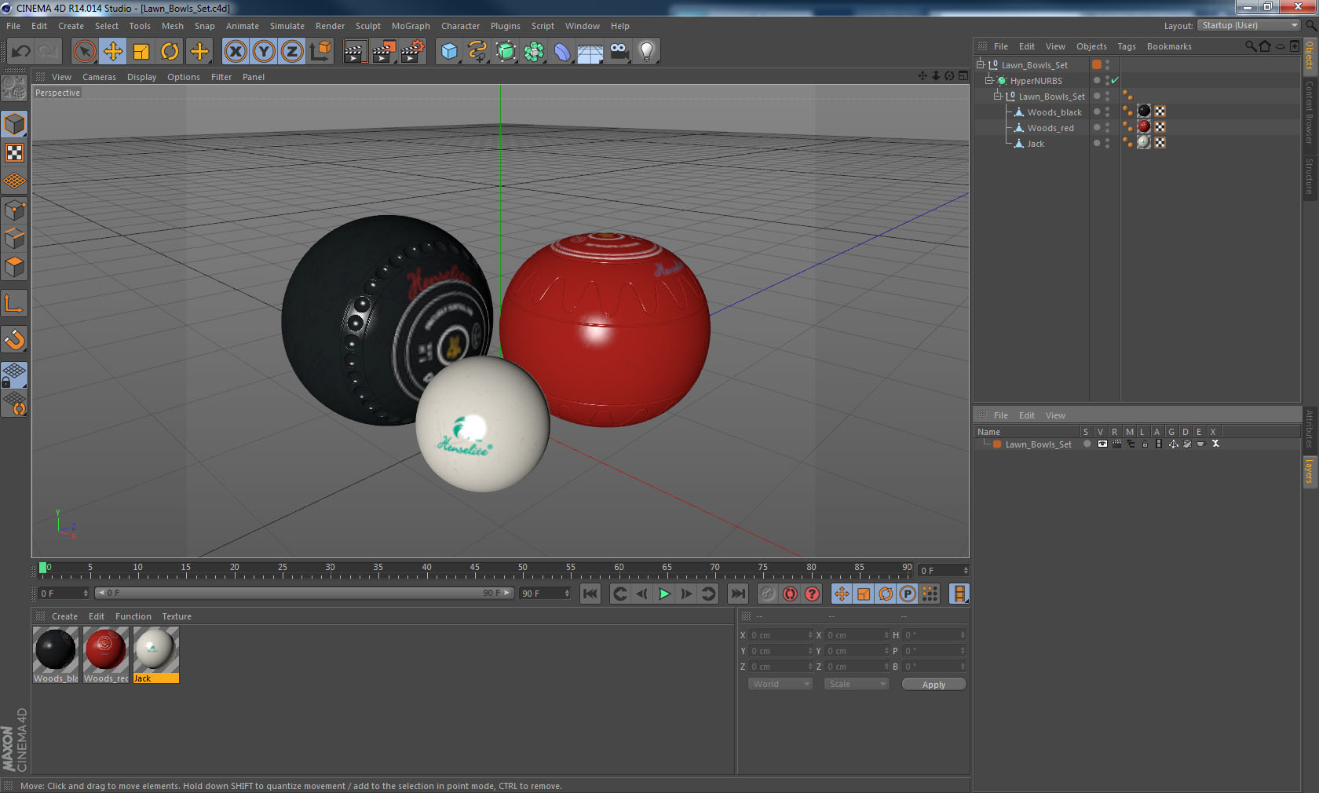Select the Edges mode
Image resolution: width=1319 pixels, height=793 pixels.
(14, 239)
